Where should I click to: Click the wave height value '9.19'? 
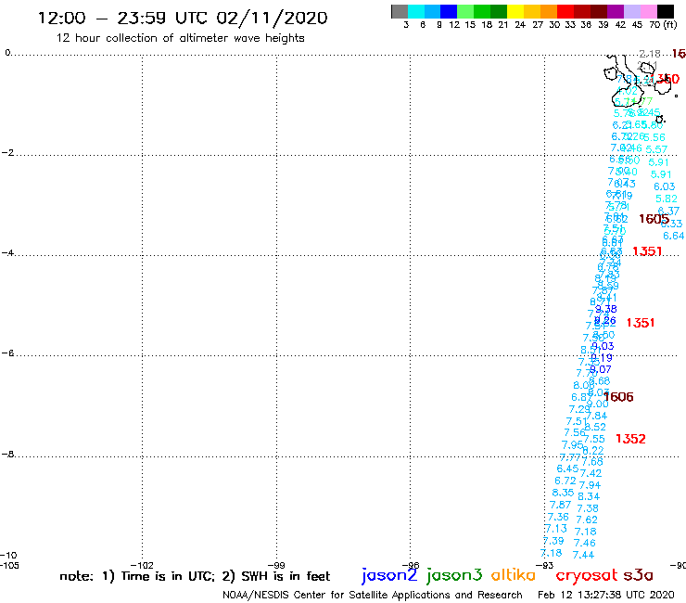[602, 358]
